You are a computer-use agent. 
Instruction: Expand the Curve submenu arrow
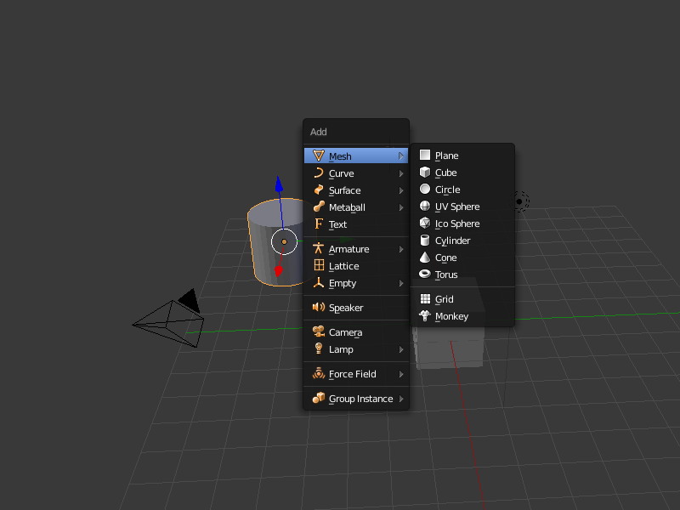[401, 173]
